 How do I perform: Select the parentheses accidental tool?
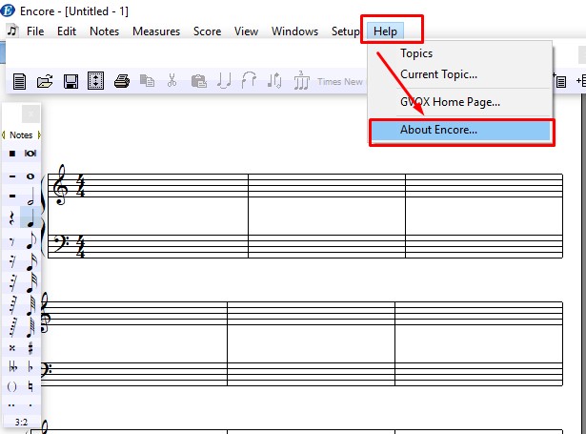[12, 386]
